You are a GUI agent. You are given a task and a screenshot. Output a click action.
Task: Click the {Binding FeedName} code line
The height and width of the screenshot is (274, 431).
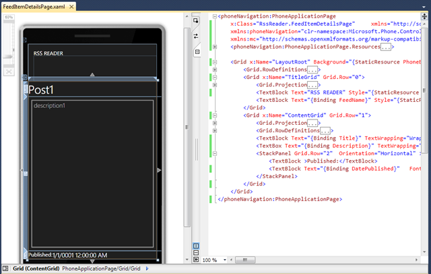point(338,101)
